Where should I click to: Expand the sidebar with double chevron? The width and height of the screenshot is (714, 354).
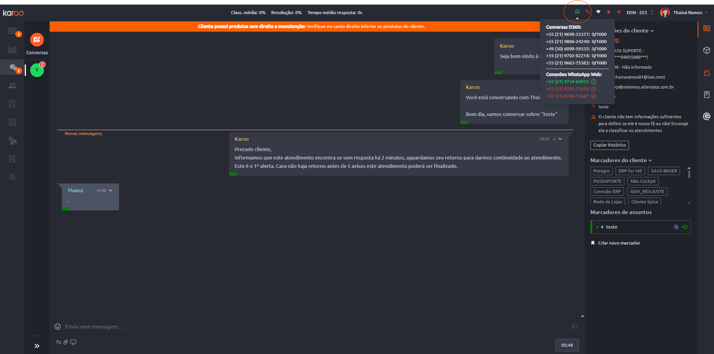(37, 346)
